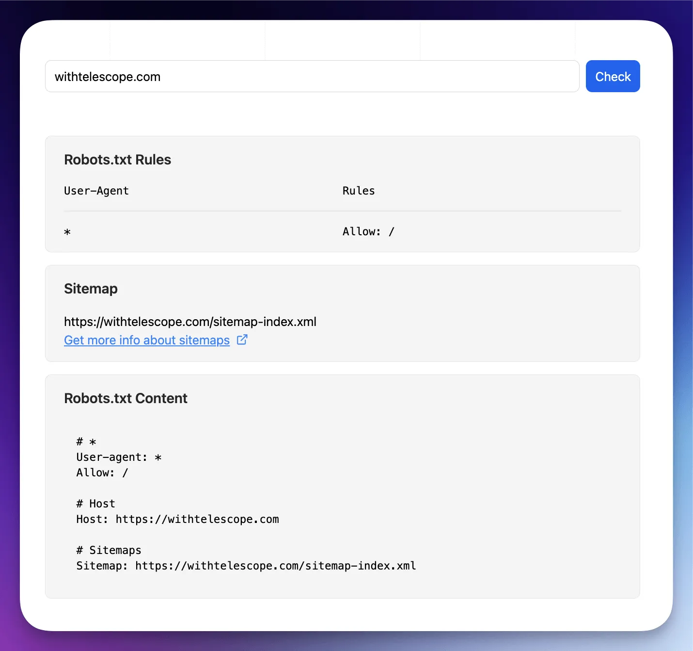
Task: Click the '# Host' comment line
Action: click(95, 504)
